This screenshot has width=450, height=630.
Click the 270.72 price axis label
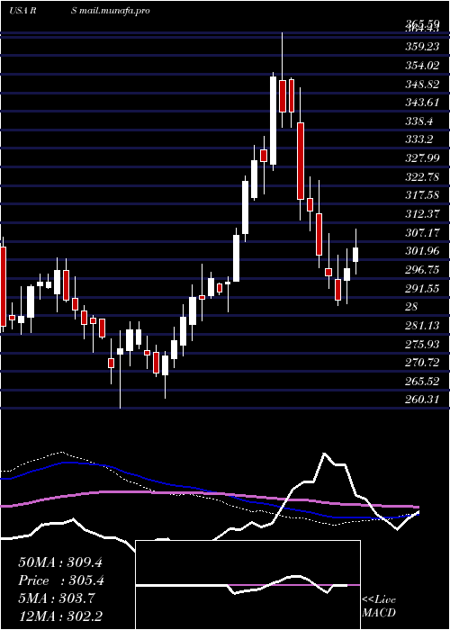tap(422, 363)
